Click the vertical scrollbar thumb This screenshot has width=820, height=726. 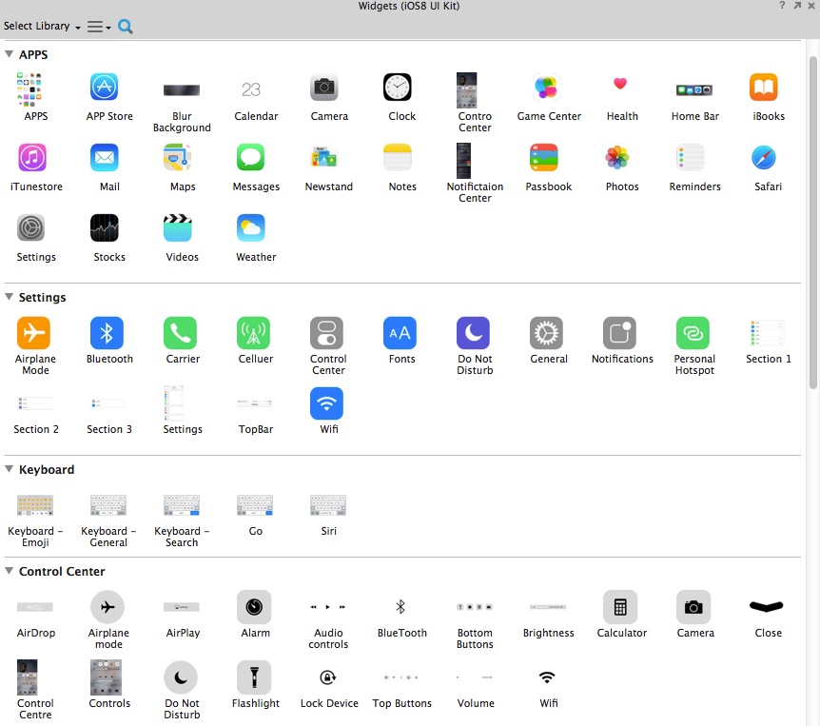812,223
